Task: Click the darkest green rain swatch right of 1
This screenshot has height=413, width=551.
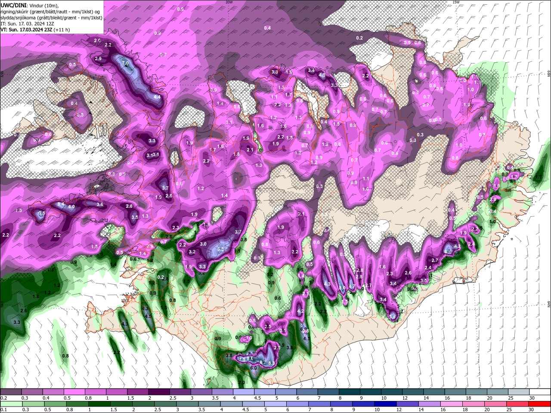Action: (99, 404)
